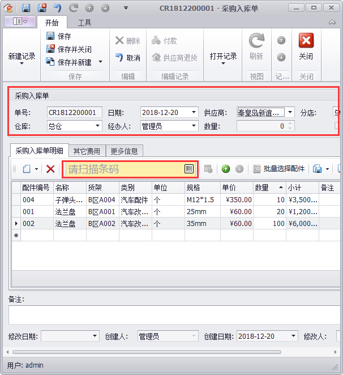The height and width of the screenshot is (375, 343).
Task: Open the date (日期) dropdown
Action: (x=194, y=112)
